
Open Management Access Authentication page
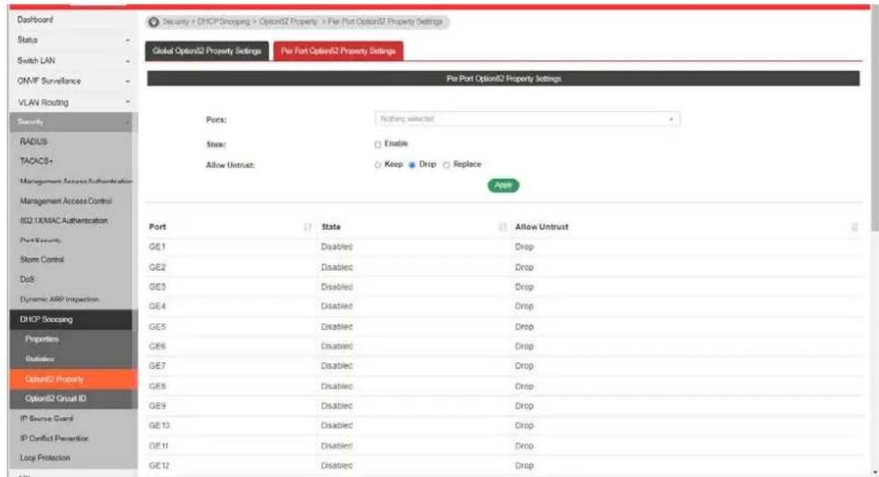point(76,181)
